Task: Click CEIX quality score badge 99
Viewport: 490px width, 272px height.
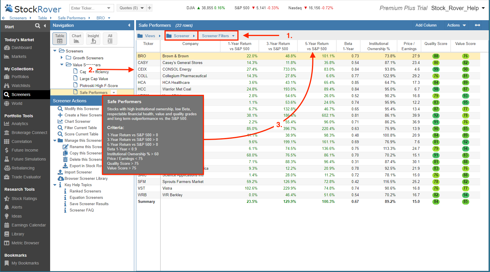Action: [x=436, y=69]
